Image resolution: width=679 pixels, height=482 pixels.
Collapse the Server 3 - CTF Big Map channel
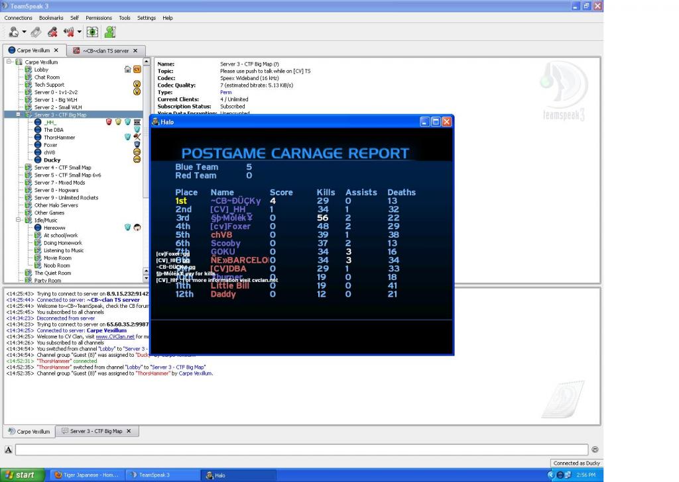click(x=18, y=115)
